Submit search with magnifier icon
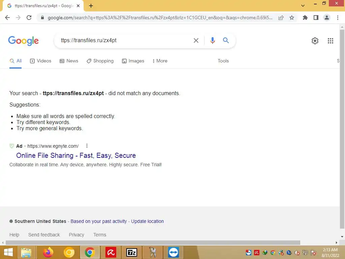Screen dimensions: 345x259 pos(226,40)
